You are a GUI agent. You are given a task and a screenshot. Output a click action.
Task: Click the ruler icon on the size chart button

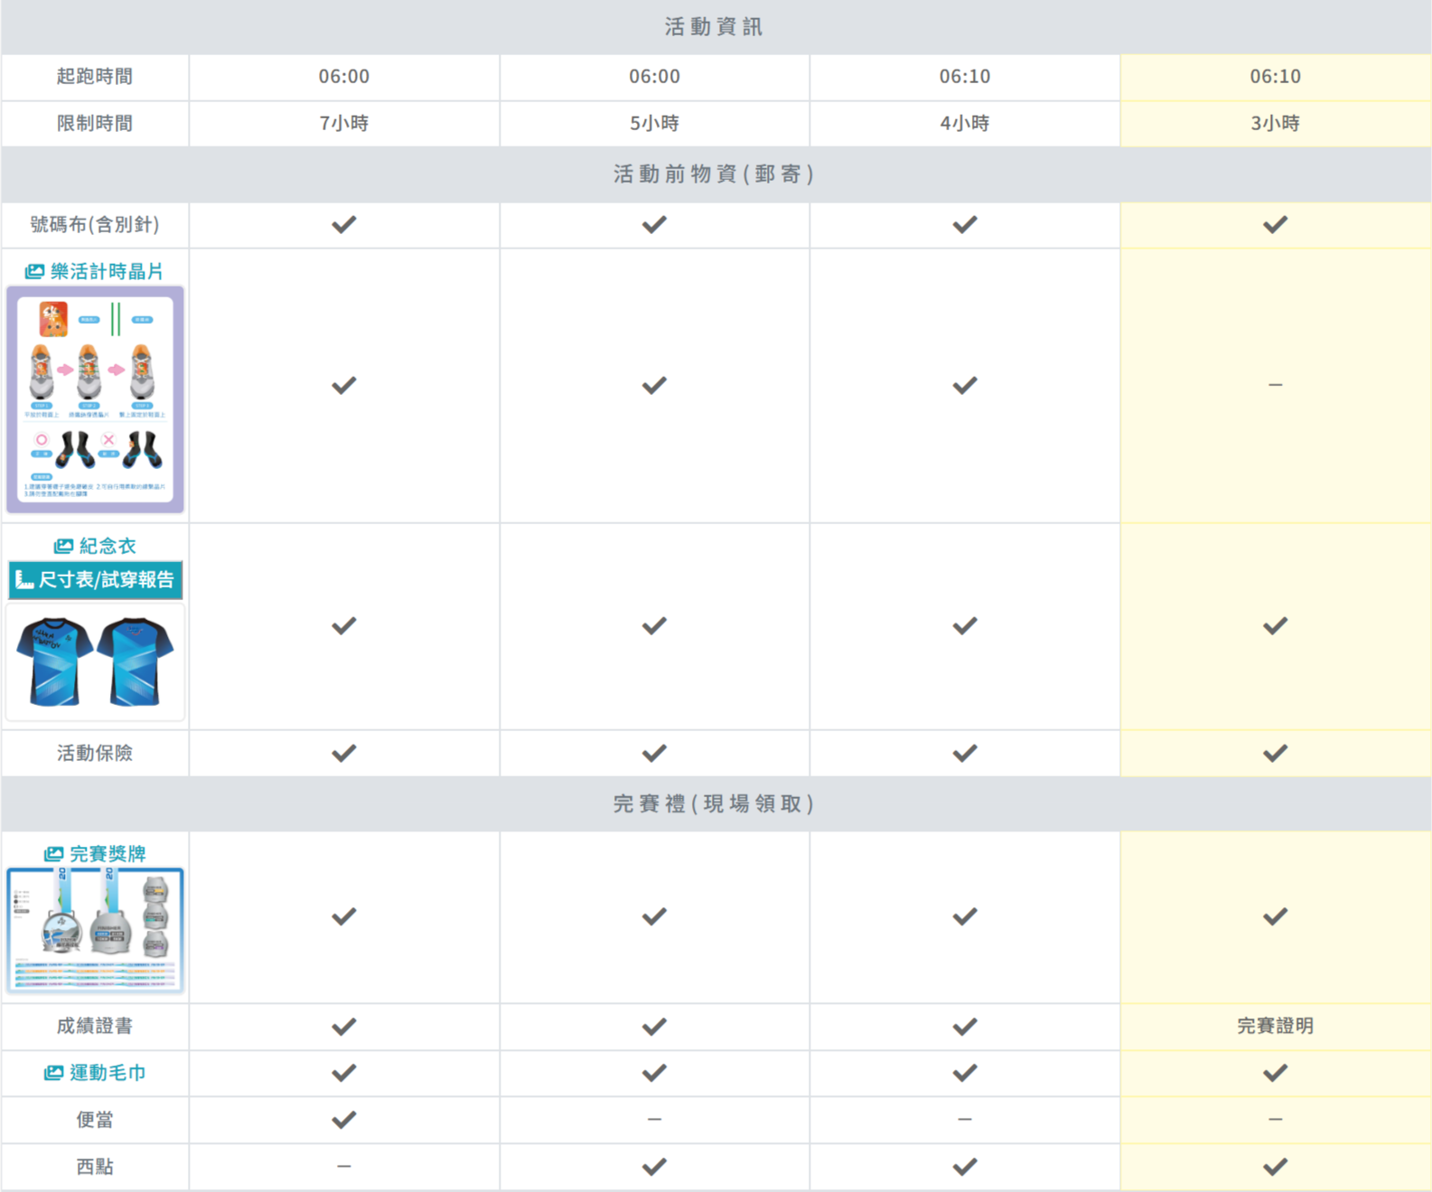coord(24,580)
